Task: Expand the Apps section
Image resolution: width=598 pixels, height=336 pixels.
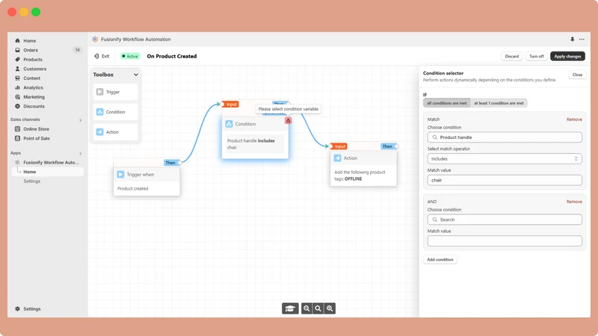Action: click(x=80, y=154)
